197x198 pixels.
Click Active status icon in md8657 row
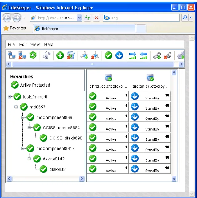[93, 107]
